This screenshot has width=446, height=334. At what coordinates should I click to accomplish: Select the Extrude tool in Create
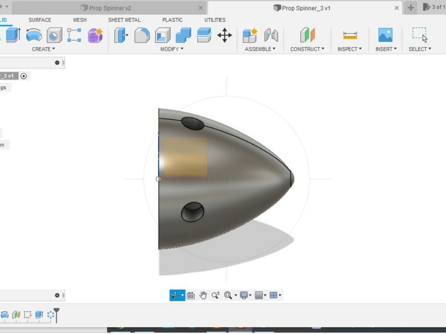click(x=13, y=35)
